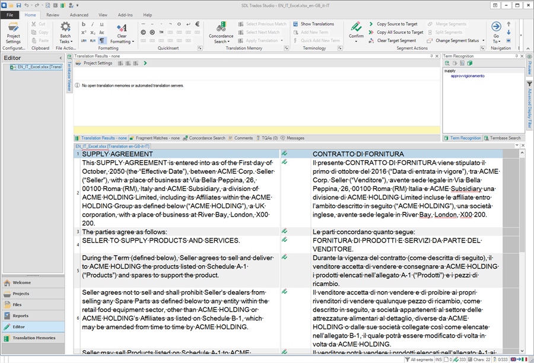The width and height of the screenshot is (534, 363).
Task: Toggle subscript formatting
Action: 93,33
